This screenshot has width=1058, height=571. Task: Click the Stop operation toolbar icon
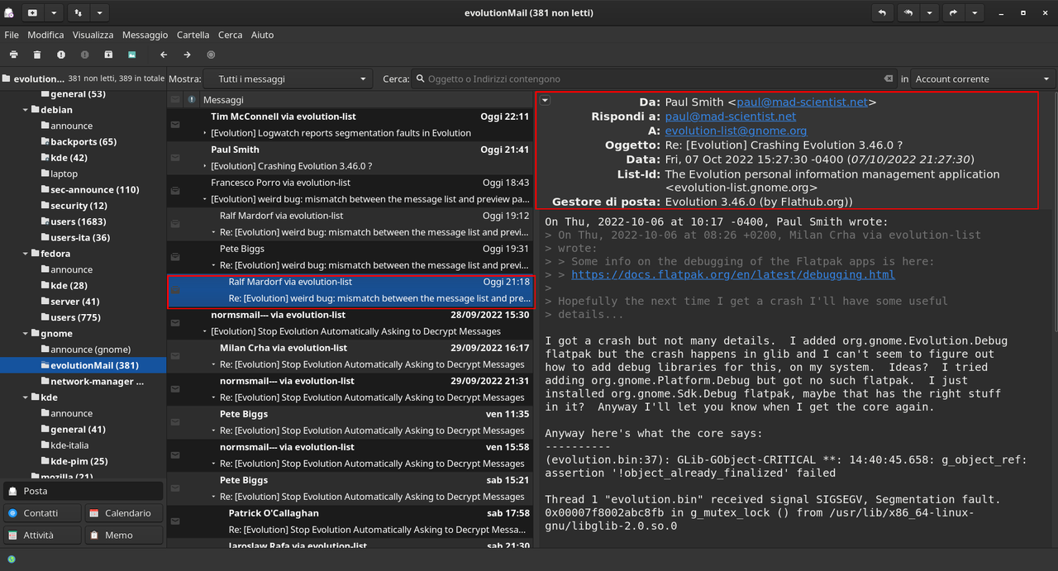click(x=211, y=55)
